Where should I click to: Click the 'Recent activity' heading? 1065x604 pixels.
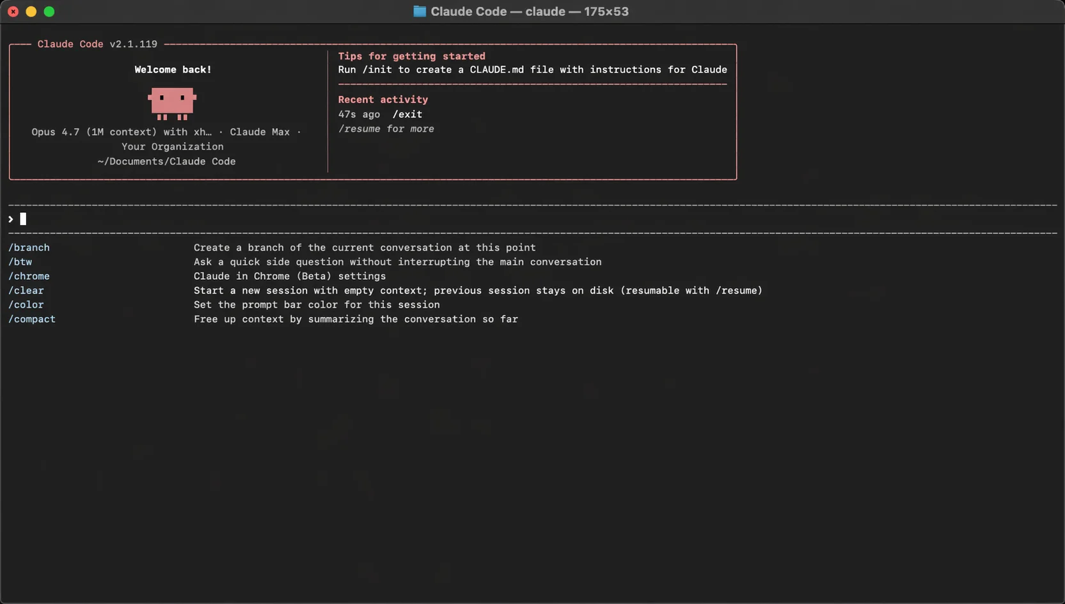[x=383, y=100]
